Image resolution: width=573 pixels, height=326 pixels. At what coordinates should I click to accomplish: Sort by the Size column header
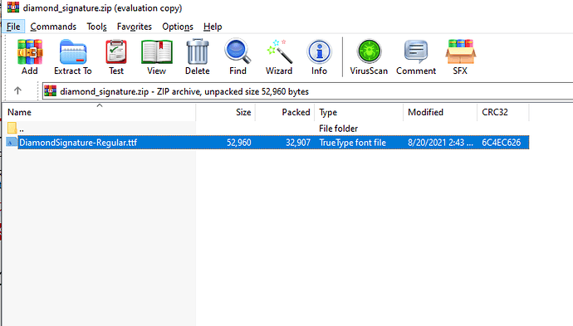[x=226, y=112]
